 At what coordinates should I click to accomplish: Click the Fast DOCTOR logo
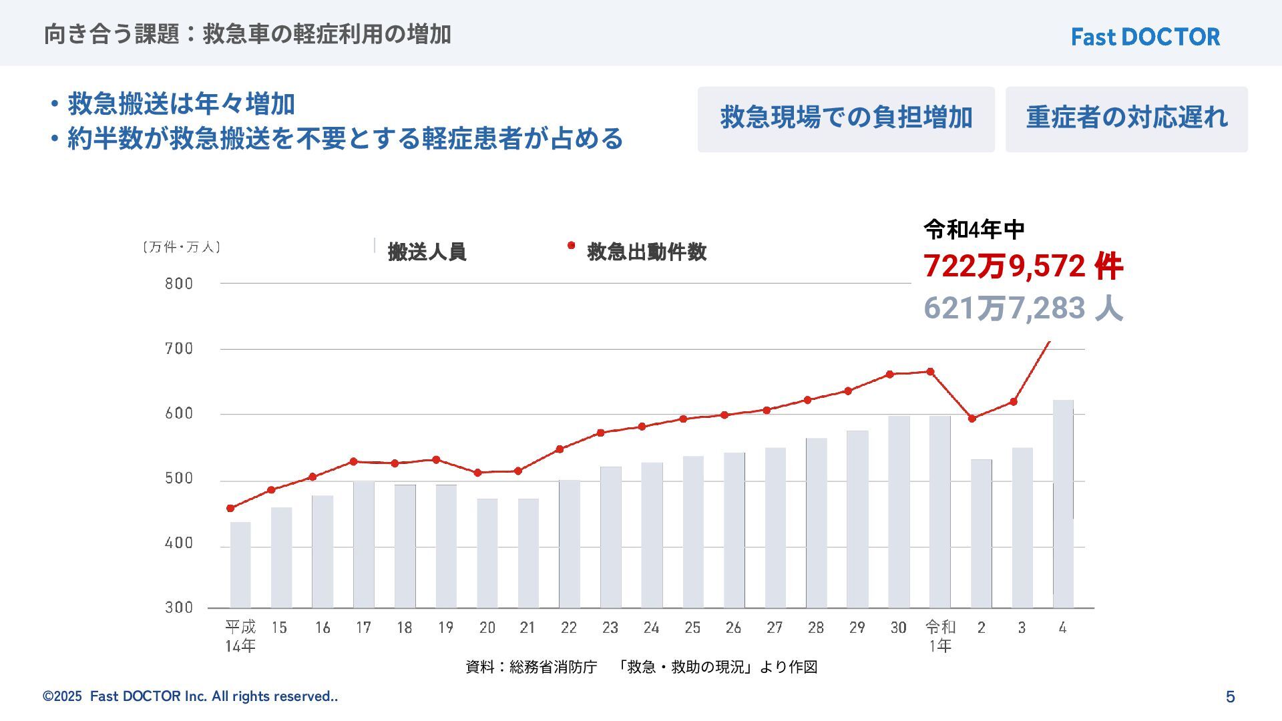tap(1145, 37)
